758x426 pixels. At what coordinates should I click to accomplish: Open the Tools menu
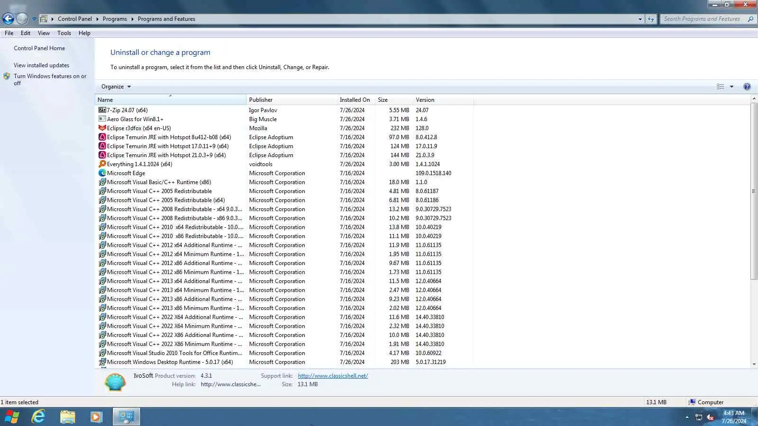point(64,33)
